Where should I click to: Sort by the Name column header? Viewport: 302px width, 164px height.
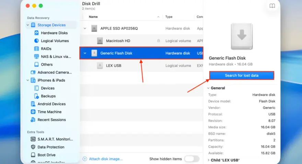[x=93, y=17]
